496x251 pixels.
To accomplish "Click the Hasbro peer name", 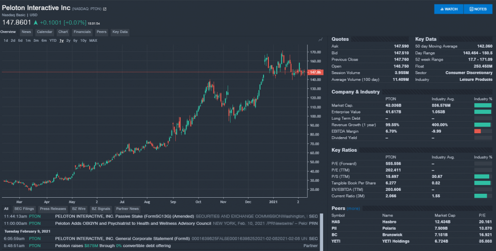I will pyautogui.click(x=389, y=222).
